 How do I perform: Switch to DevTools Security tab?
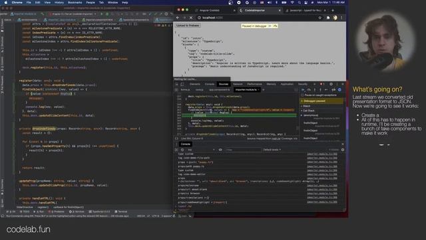pos(303,85)
